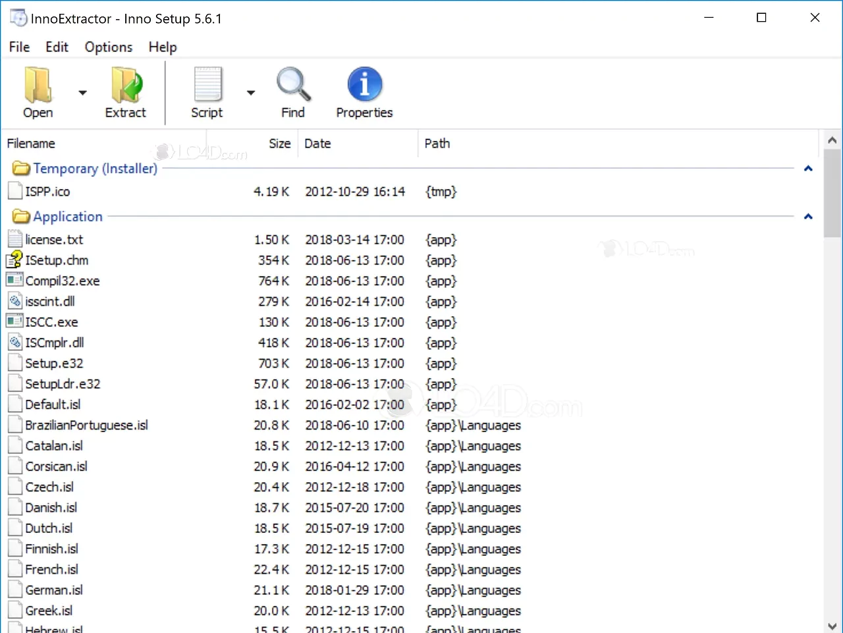Click the license.txt document icon
The image size is (843, 633).
click(14, 239)
